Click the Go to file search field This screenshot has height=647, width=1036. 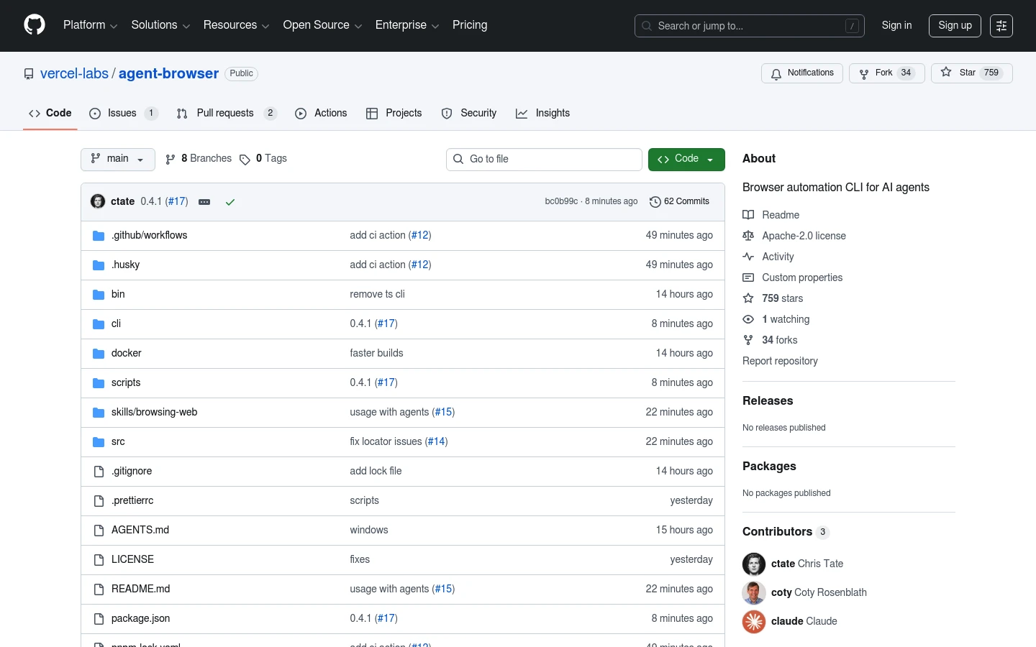coord(544,159)
